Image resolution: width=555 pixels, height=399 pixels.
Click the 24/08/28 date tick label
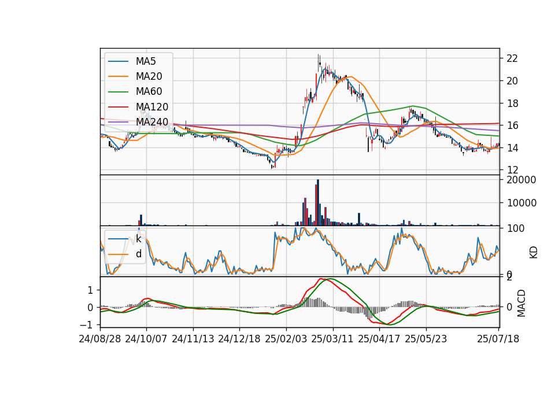click(x=100, y=339)
